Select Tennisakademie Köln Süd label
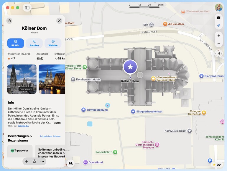The image size is (227, 171). 215,138
